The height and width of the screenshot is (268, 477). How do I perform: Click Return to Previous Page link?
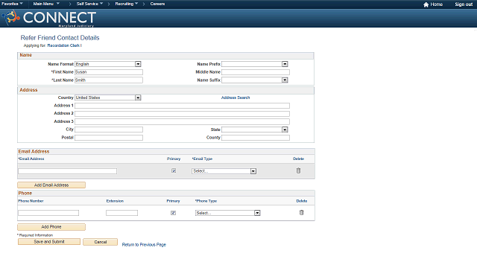[144, 245]
